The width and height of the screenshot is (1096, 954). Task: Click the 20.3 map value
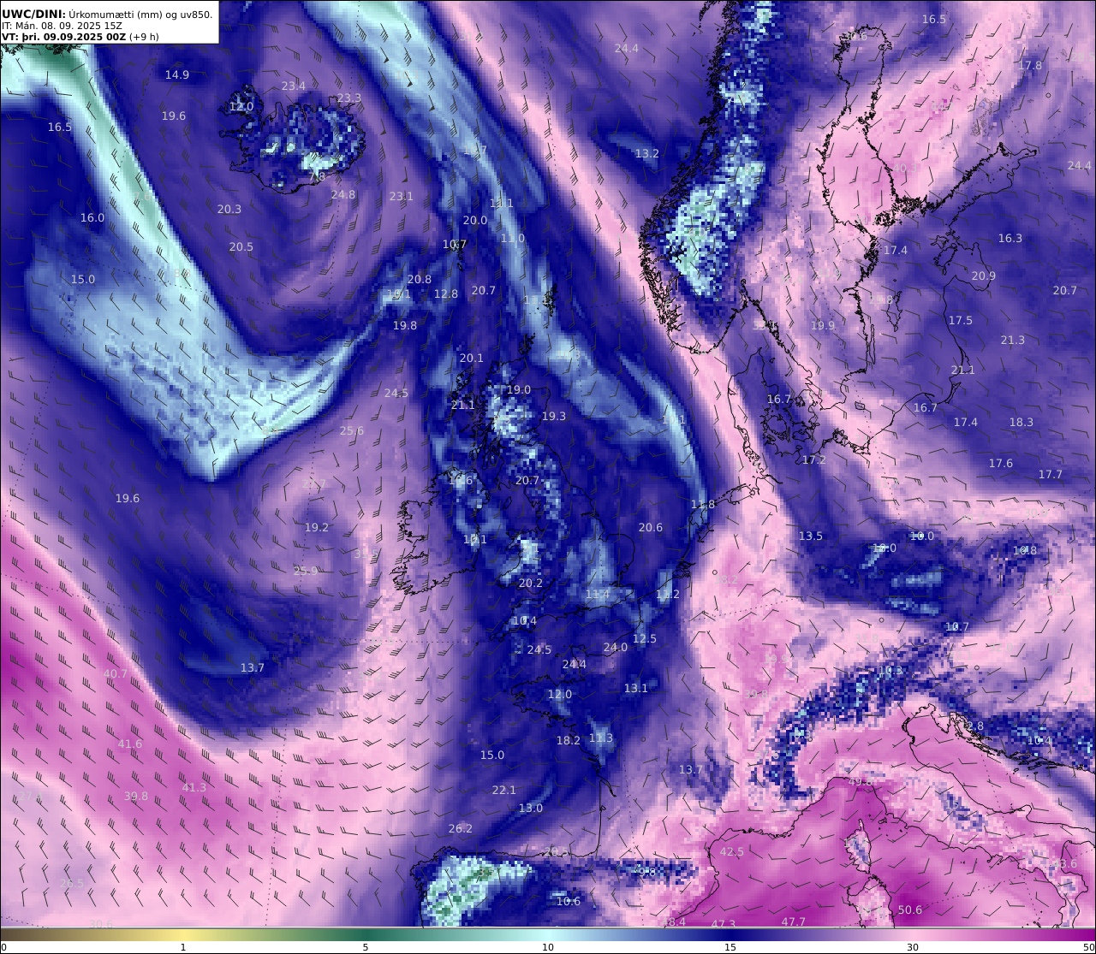click(229, 209)
